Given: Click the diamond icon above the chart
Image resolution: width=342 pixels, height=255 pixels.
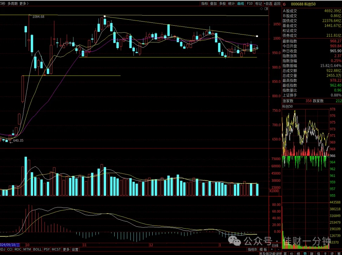Looking at the screenshot, I should point(261,9).
